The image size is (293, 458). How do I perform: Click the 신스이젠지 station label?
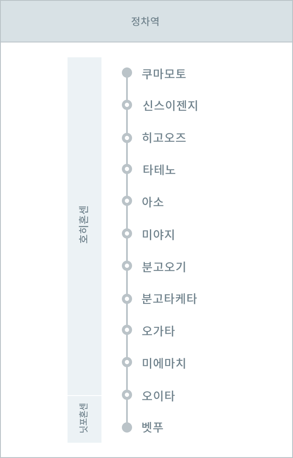click(170, 106)
